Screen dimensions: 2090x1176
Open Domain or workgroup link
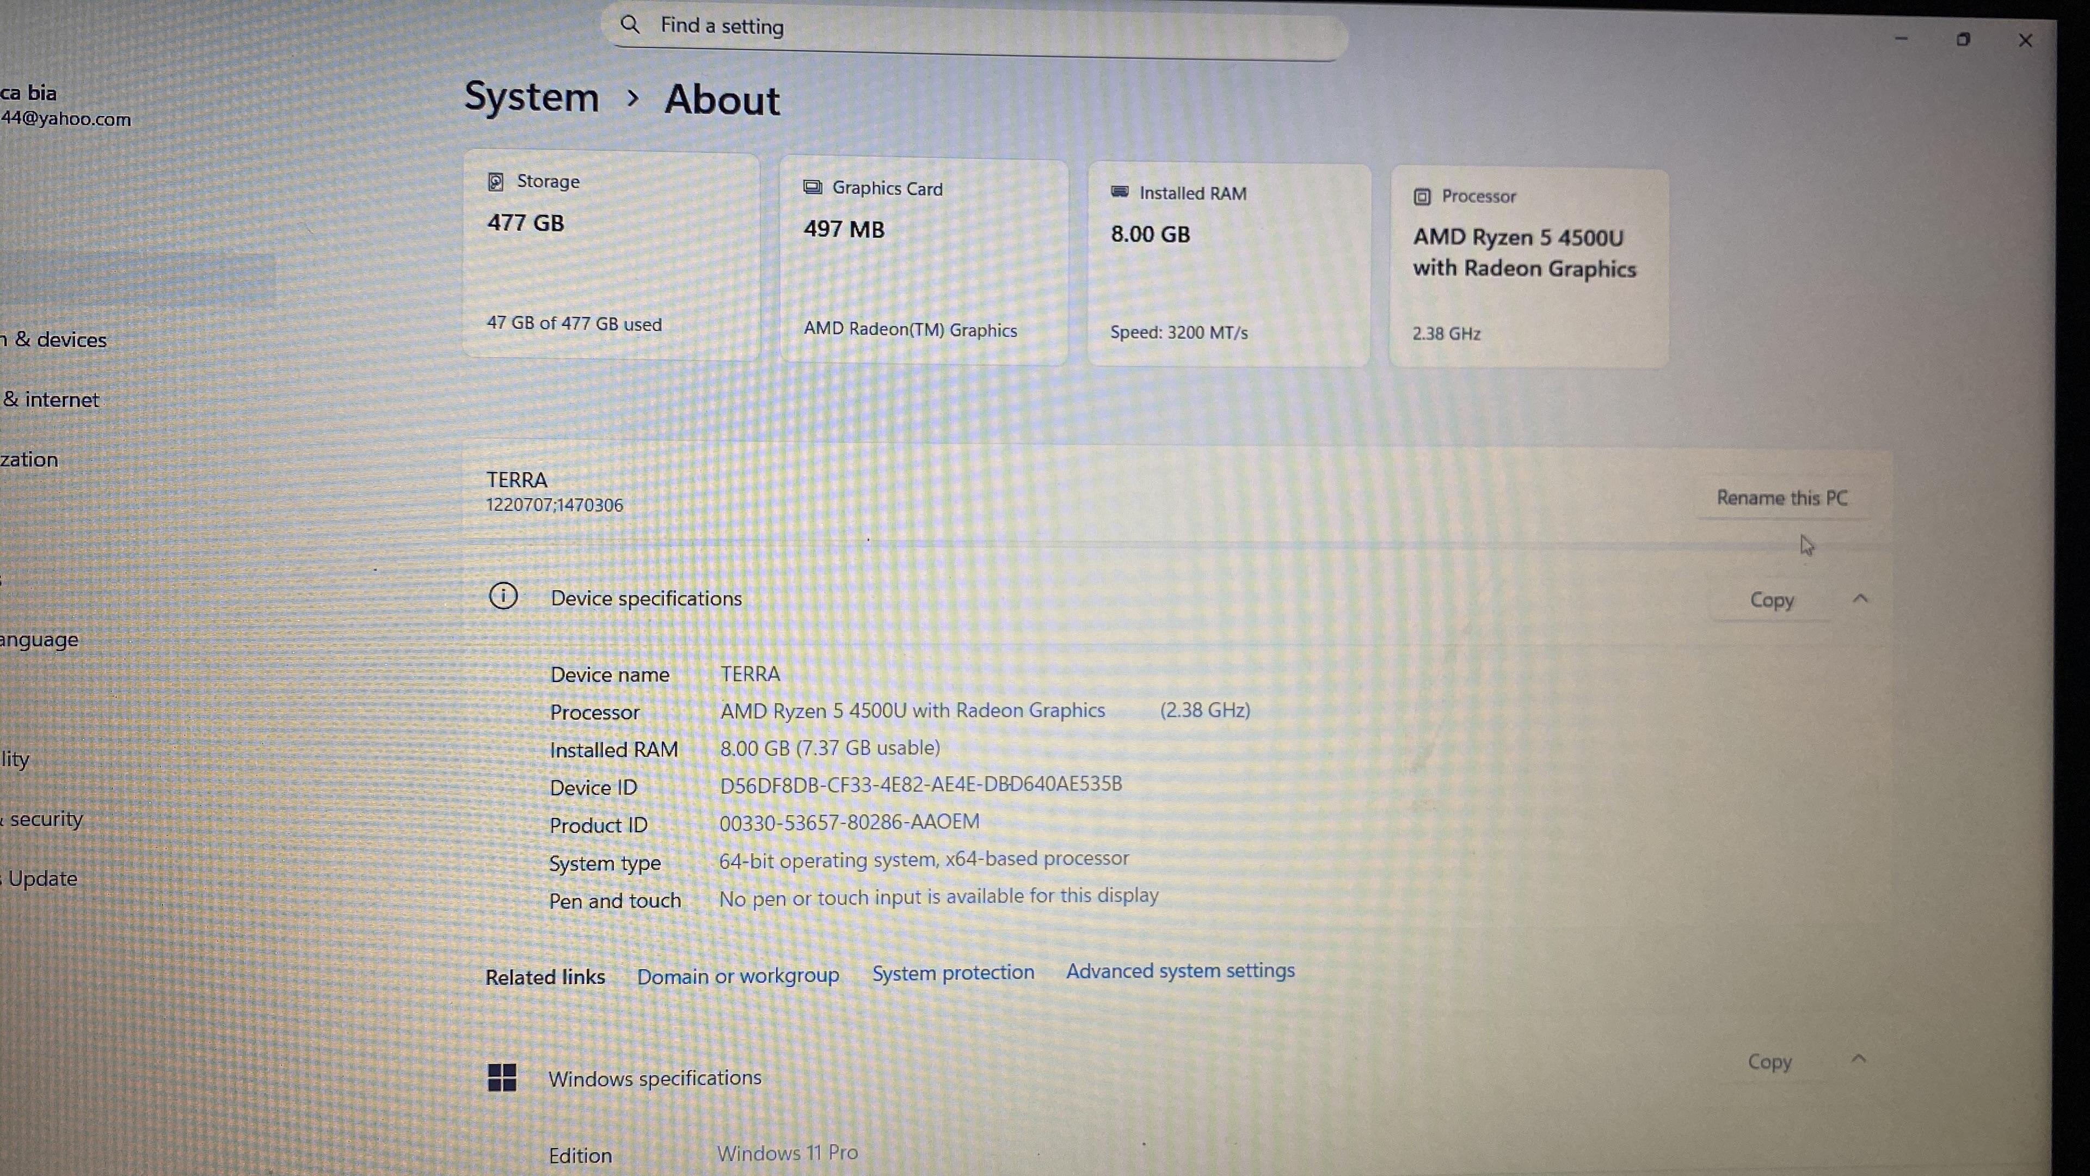737,976
